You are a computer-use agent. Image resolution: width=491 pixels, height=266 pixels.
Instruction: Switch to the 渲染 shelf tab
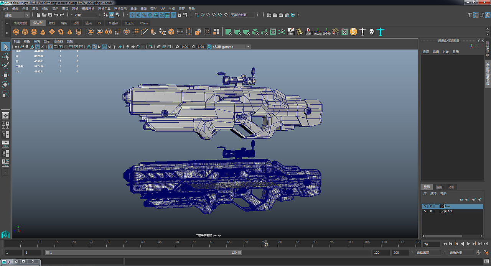tap(88, 23)
